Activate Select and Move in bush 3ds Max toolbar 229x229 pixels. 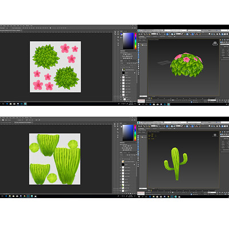(x=167, y=34)
